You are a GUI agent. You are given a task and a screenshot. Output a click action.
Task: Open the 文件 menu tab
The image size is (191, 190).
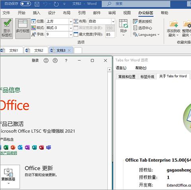[x=6, y=13]
